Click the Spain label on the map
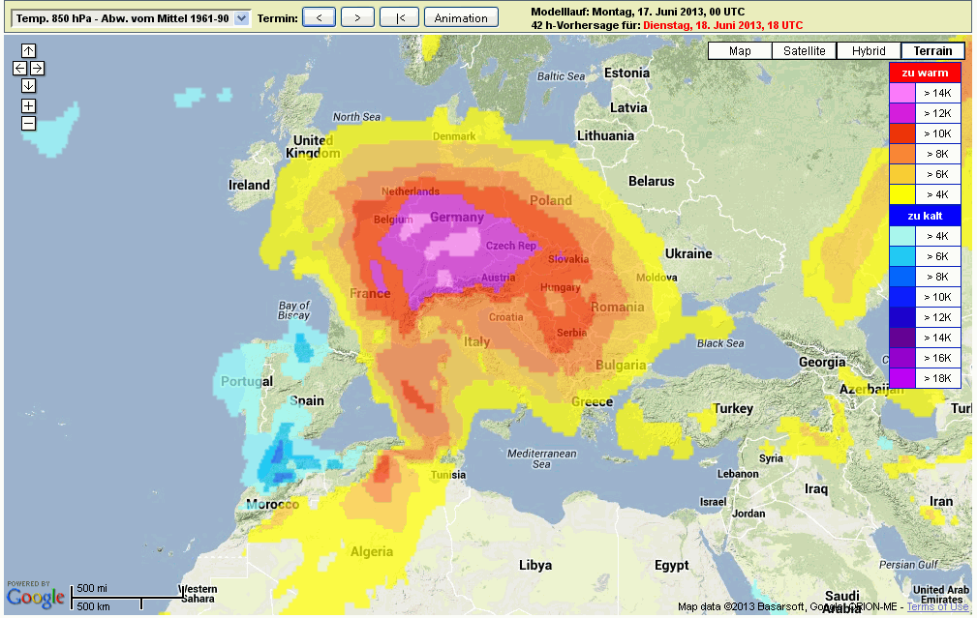 [x=307, y=400]
